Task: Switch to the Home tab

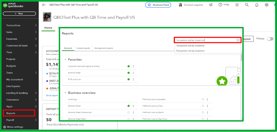Action: [48, 28]
